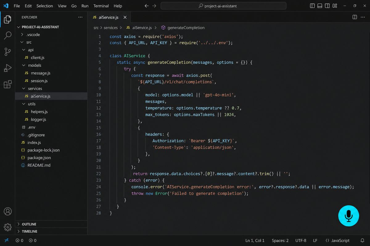Collapse the PROJECT-AI-ASSISTANT root folder
Image resolution: width=370 pixels, height=246 pixels.
[x=51, y=27]
